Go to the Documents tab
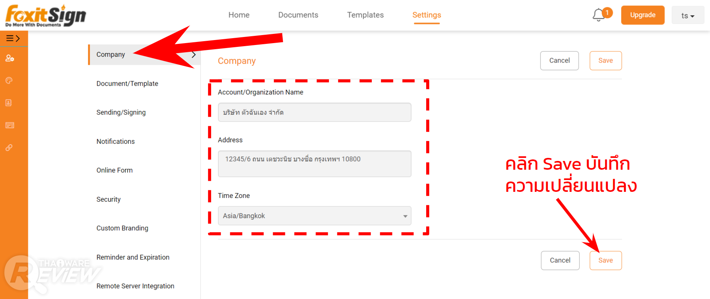Image resolution: width=710 pixels, height=299 pixels. [x=298, y=15]
